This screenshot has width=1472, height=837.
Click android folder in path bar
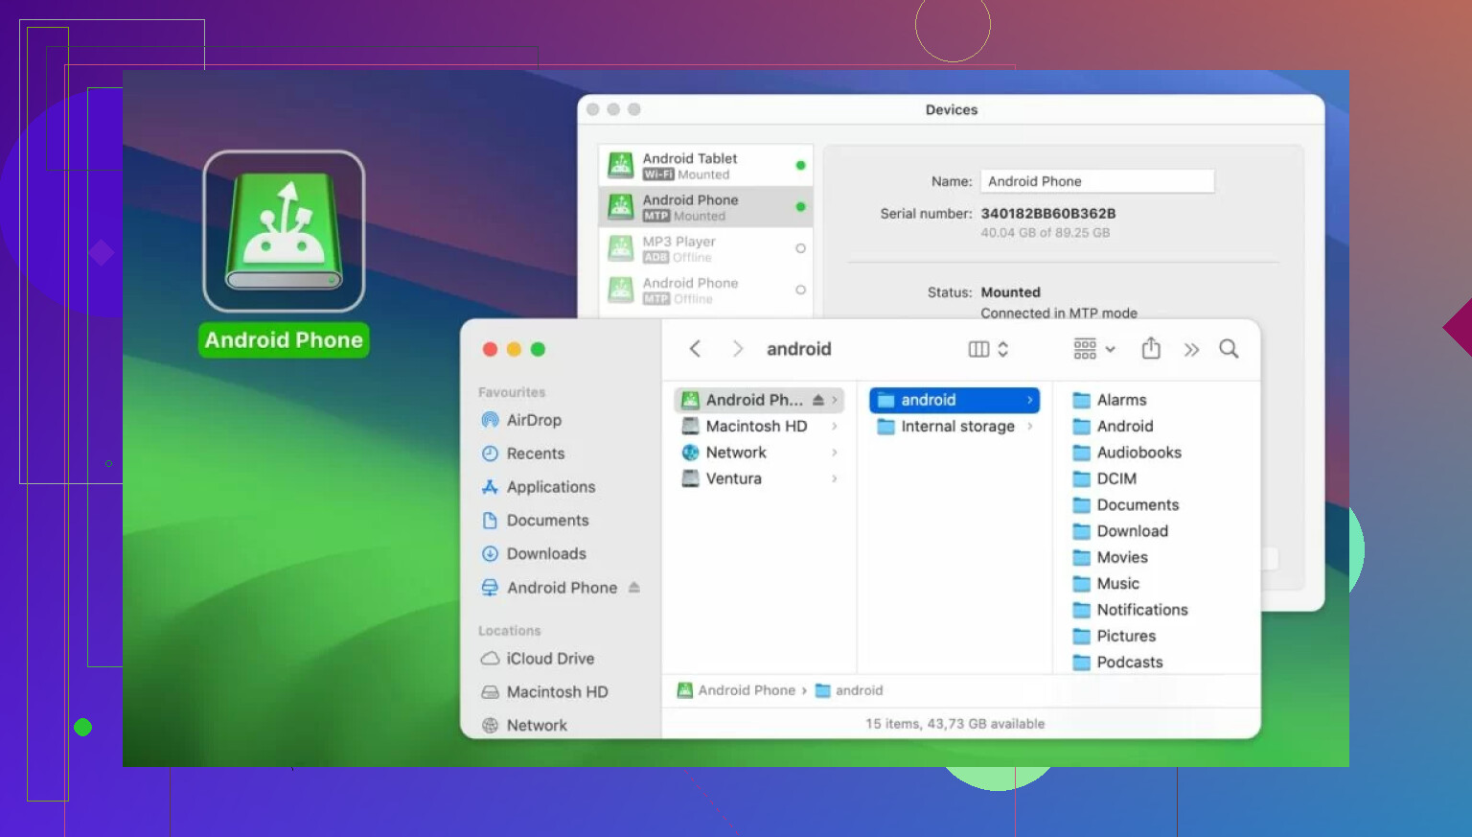tap(849, 690)
